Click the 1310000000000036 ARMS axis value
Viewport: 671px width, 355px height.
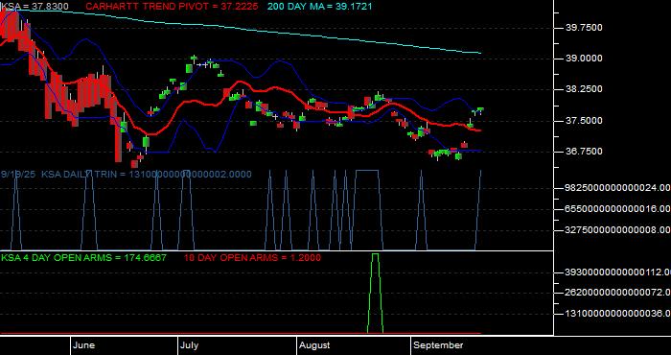tap(618, 314)
